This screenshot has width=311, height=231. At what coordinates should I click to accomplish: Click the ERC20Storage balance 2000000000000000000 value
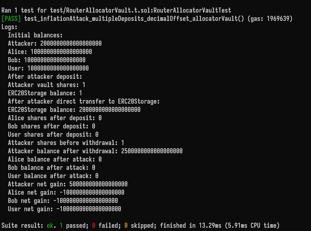pos(110,110)
